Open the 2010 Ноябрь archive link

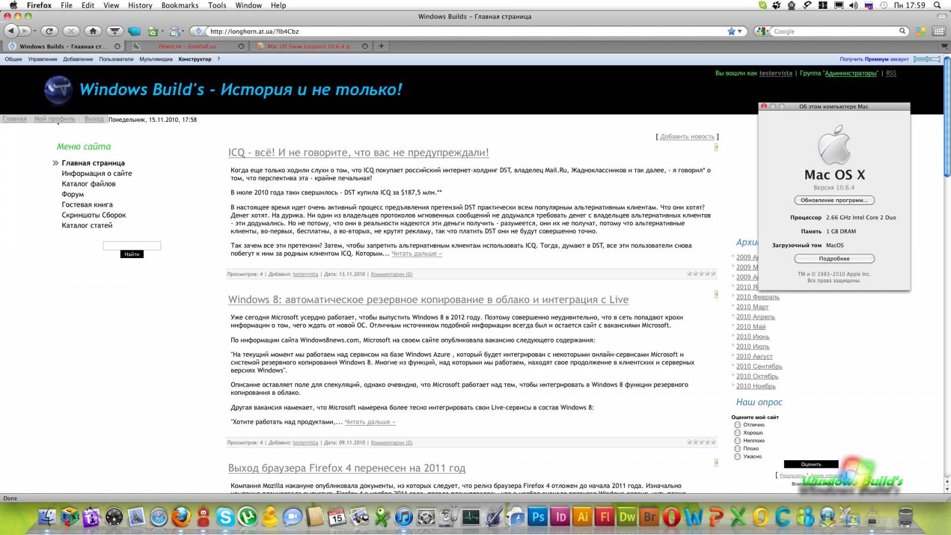pos(756,386)
